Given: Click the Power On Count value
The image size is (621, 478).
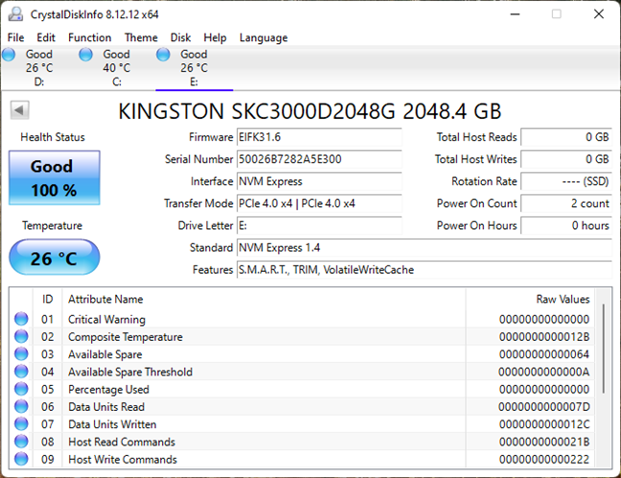Looking at the screenshot, I should pyautogui.click(x=566, y=203).
